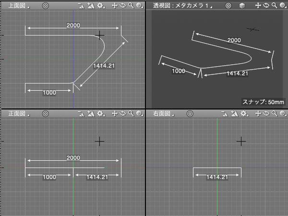Click the pan arrows icon in front view
The height and width of the screenshot is (216, 288).
coord(114,114)
